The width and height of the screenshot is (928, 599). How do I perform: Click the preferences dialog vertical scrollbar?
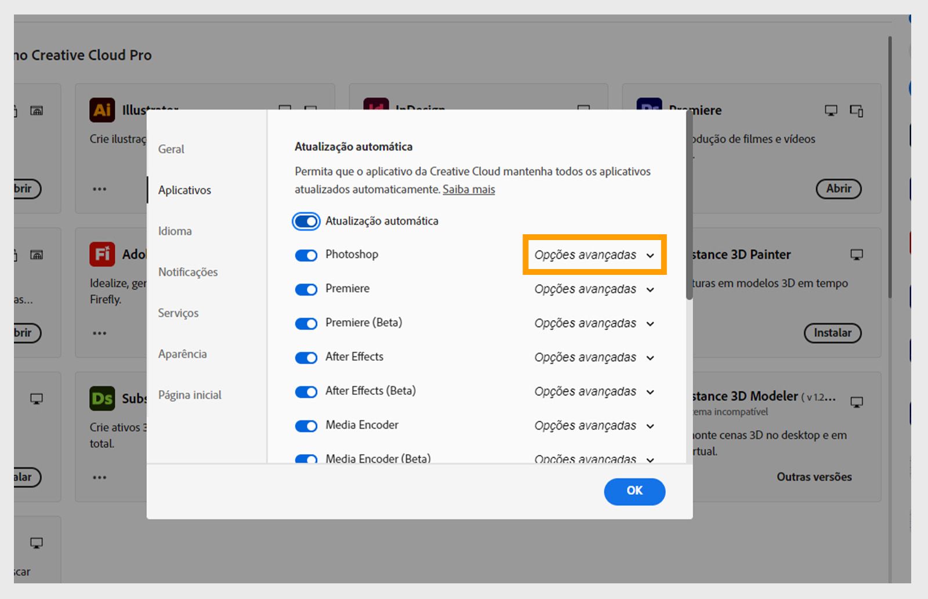689,205
